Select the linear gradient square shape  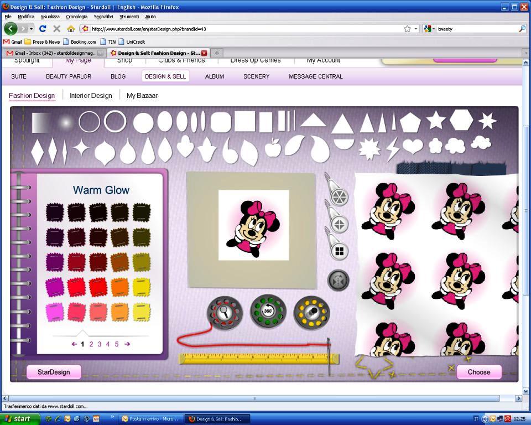(41, 123)
